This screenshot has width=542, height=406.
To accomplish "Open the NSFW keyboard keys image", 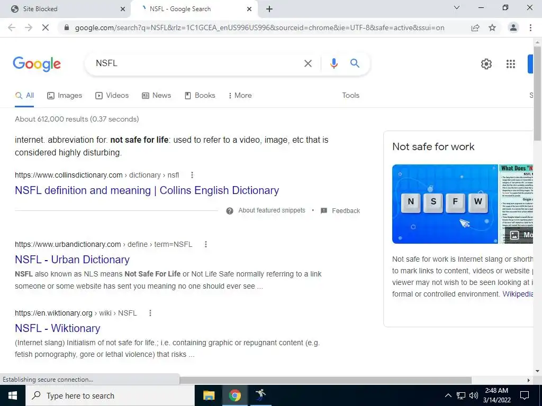I will point(445,204).
